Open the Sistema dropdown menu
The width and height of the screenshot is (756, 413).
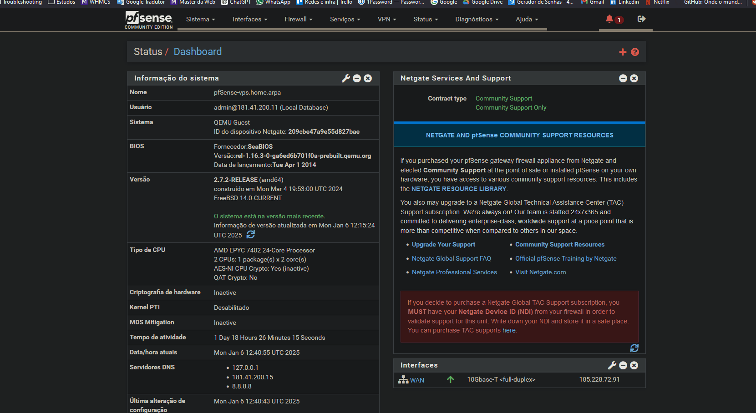pyautogui.click(x=201, y=19)
